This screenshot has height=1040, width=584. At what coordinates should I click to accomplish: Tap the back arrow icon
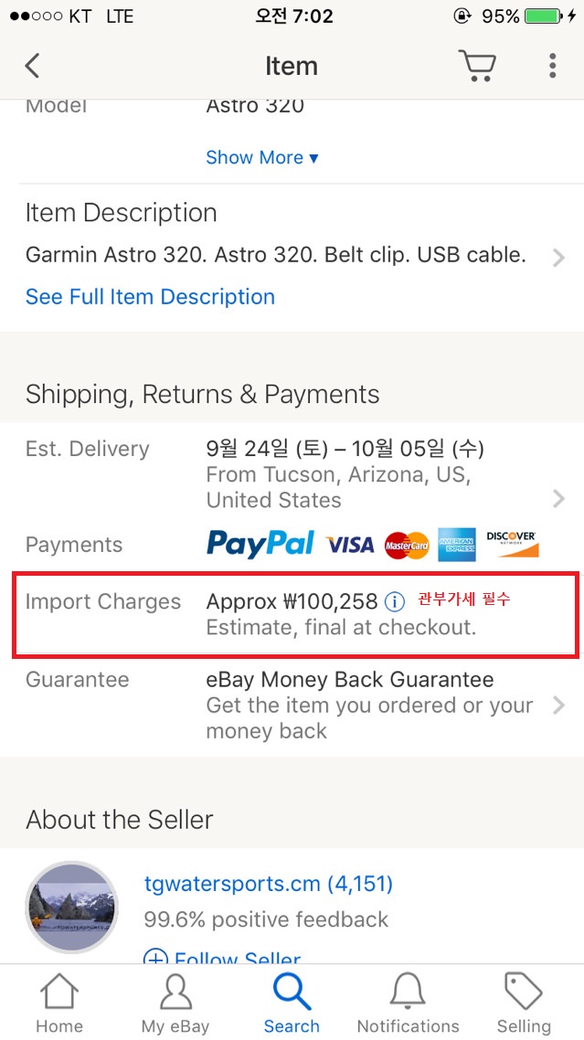(x=33, y=66)
